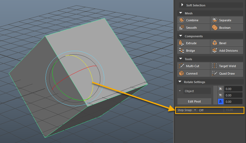Toggle the Y axis button

pos(221,95)
